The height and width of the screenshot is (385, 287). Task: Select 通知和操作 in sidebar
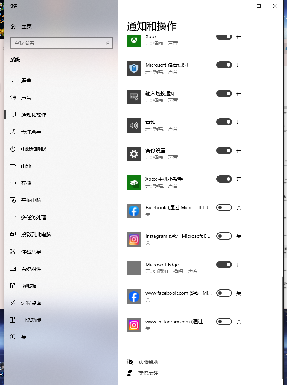click(x=34, y=115)
